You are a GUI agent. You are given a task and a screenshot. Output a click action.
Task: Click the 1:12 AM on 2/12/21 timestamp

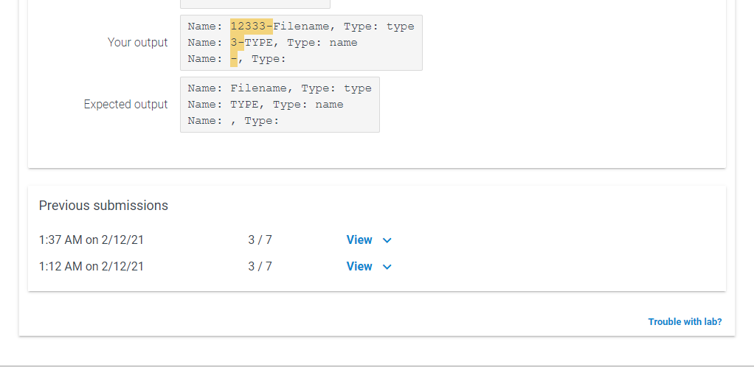91,266
